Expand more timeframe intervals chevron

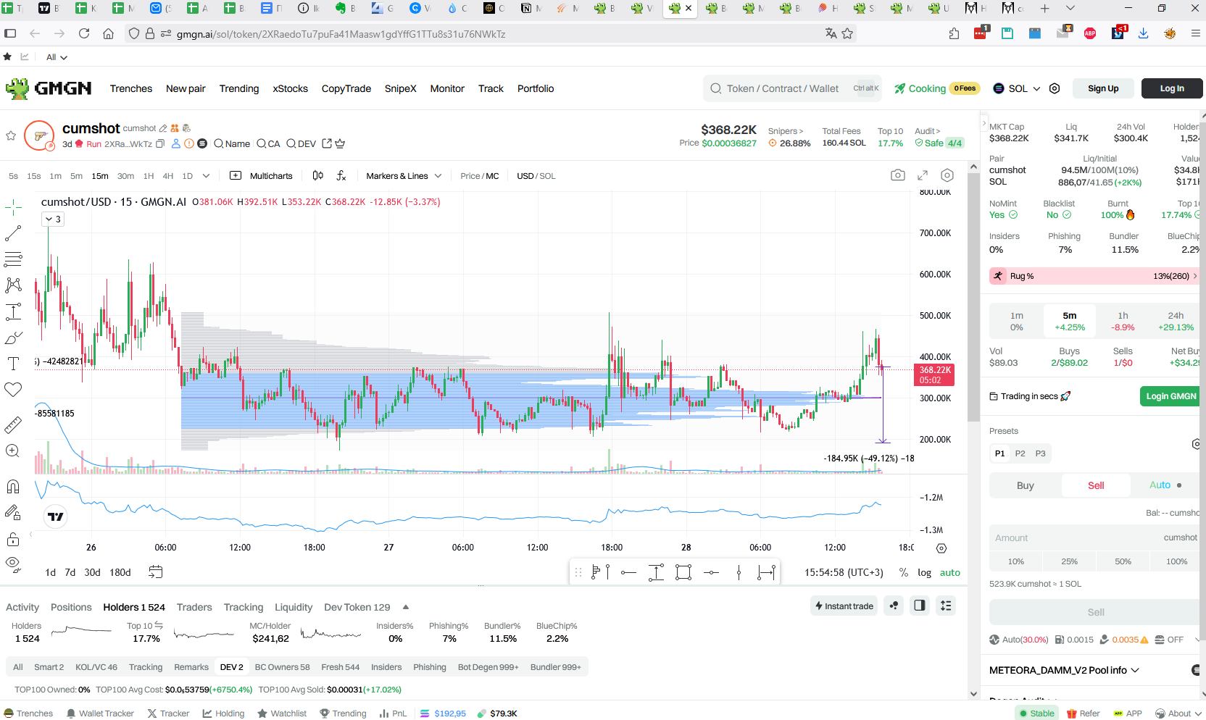(206, 175)
